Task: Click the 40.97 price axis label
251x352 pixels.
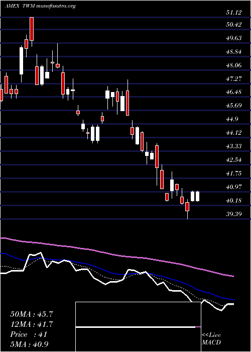Action: pyautogui.click(x=234, y=187)
